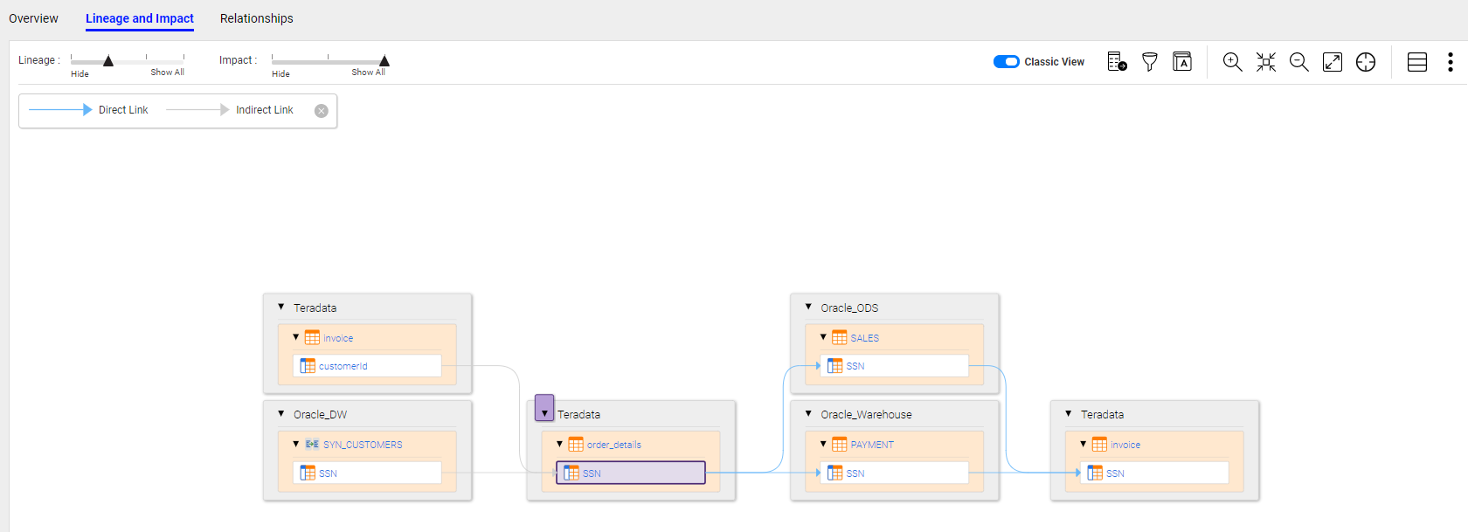Screen dimensions: 1468x532
Task: Click the Indirect Link legend label
Action: tap(265, 110)
